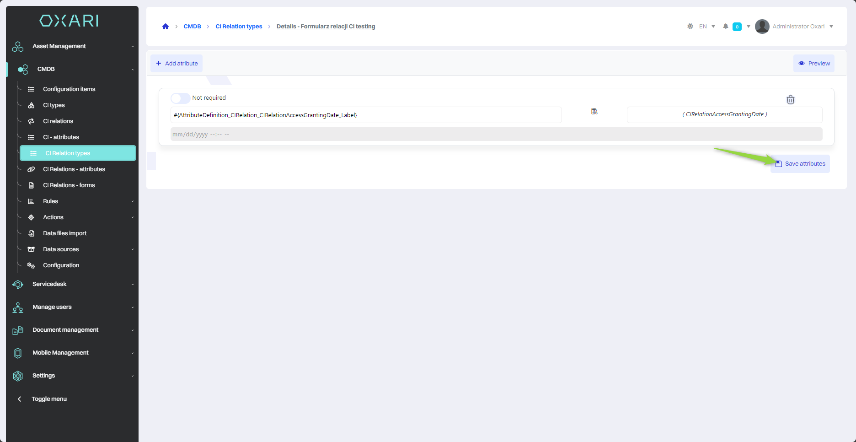Click the Add atribute button
This screenshot has width=856, height=442.
[177, 64]
